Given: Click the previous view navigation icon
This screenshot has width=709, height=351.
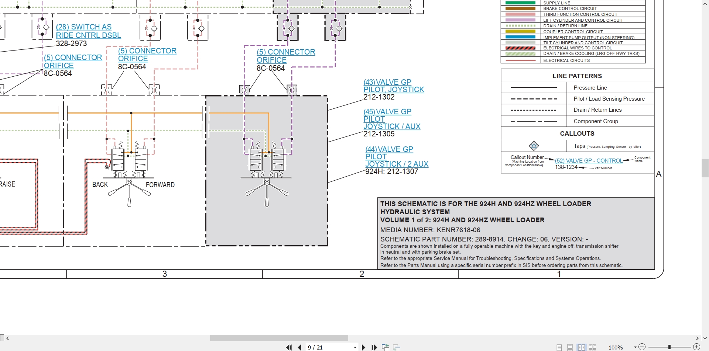Looking at the screenshot, I should click(386, 347).
